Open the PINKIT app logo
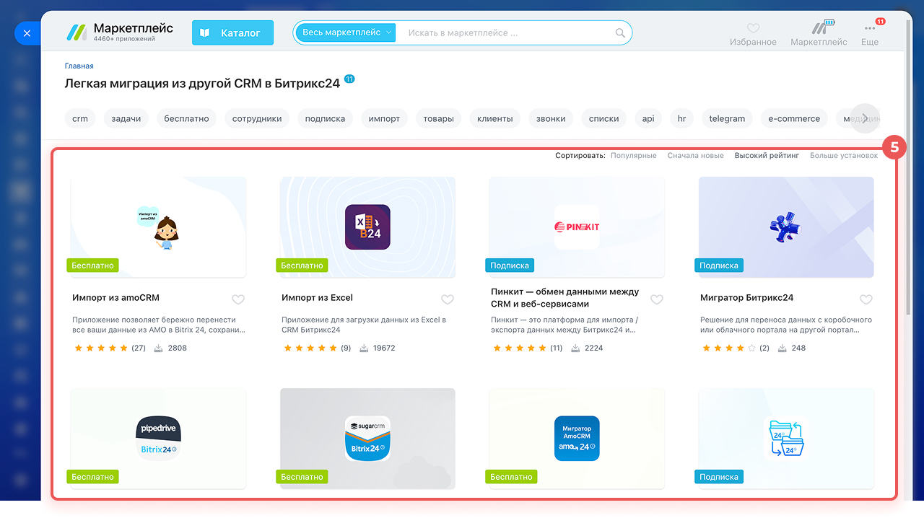Viewport: 924px width, 518px height. coord(577,227)
